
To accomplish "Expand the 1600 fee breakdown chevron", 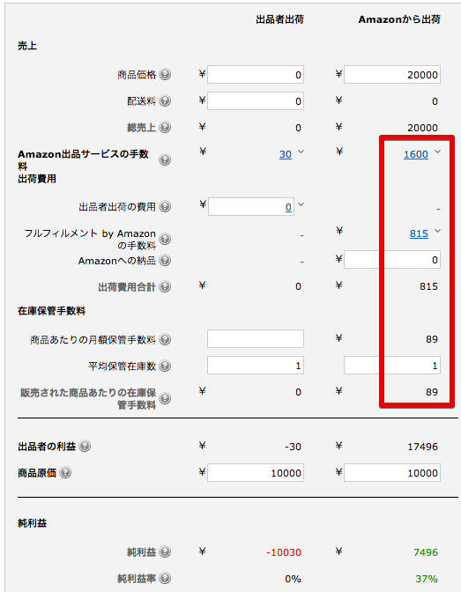I will click(437, 152).
